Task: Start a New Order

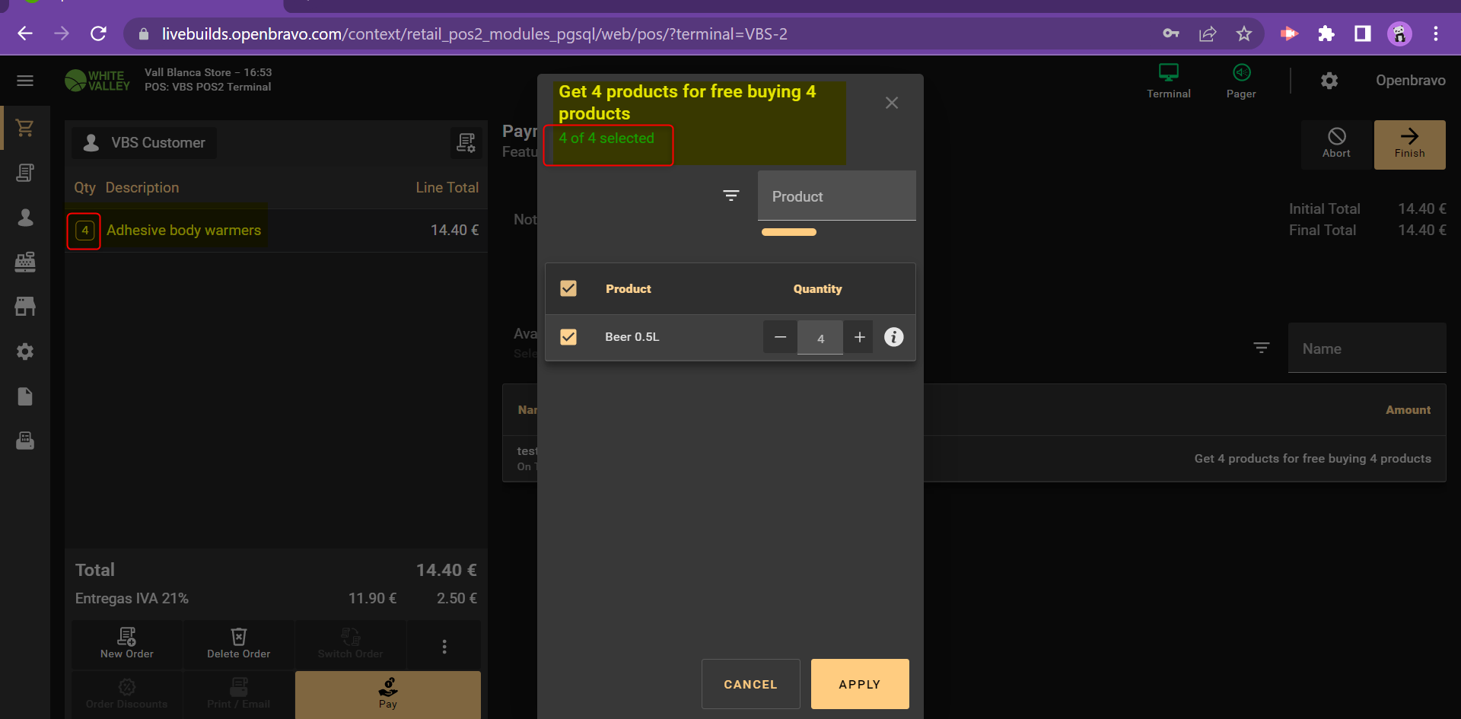Action: tap(127, 644)
